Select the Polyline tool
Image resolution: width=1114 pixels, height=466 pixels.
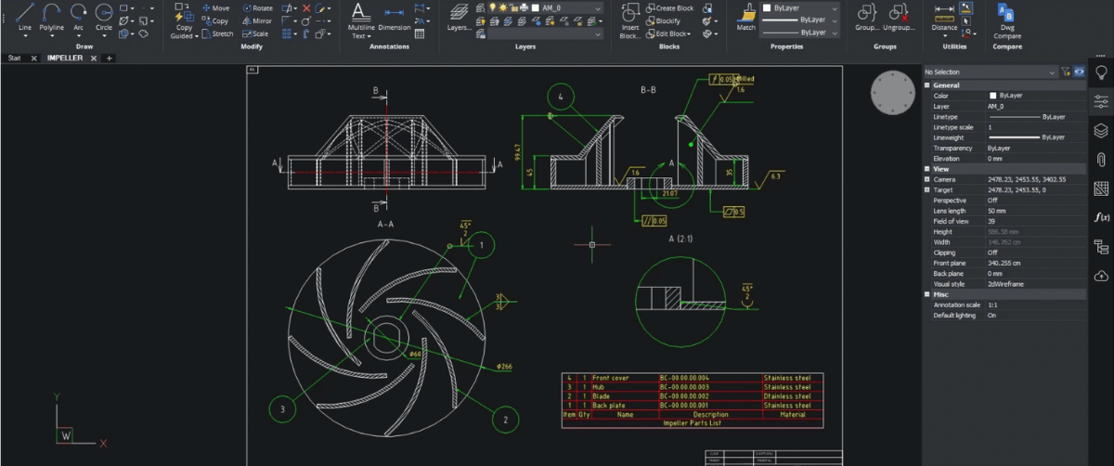click(53, 16)
